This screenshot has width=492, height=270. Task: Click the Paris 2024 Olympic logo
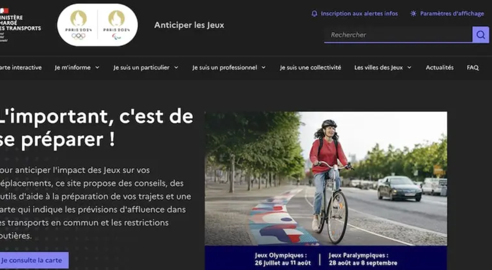78,25
